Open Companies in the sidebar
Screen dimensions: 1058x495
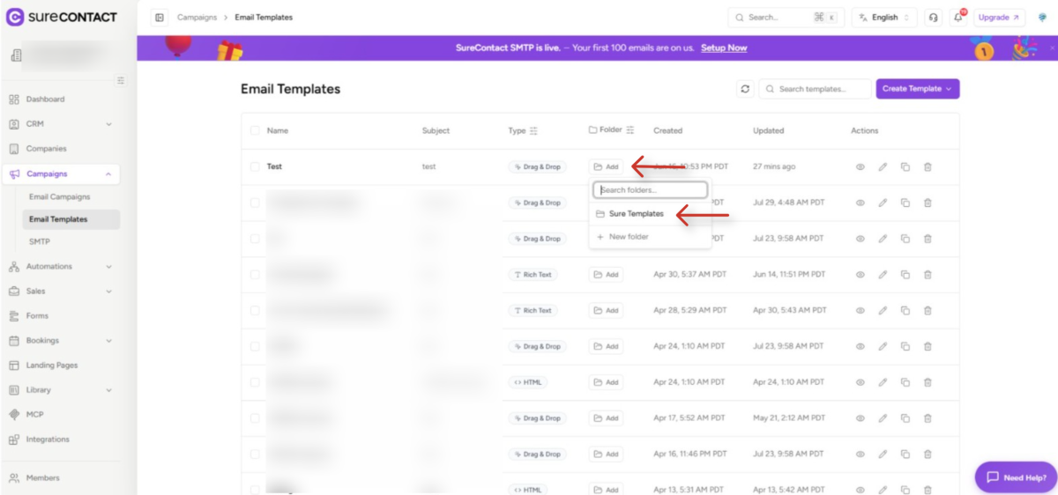coord(62,149)
